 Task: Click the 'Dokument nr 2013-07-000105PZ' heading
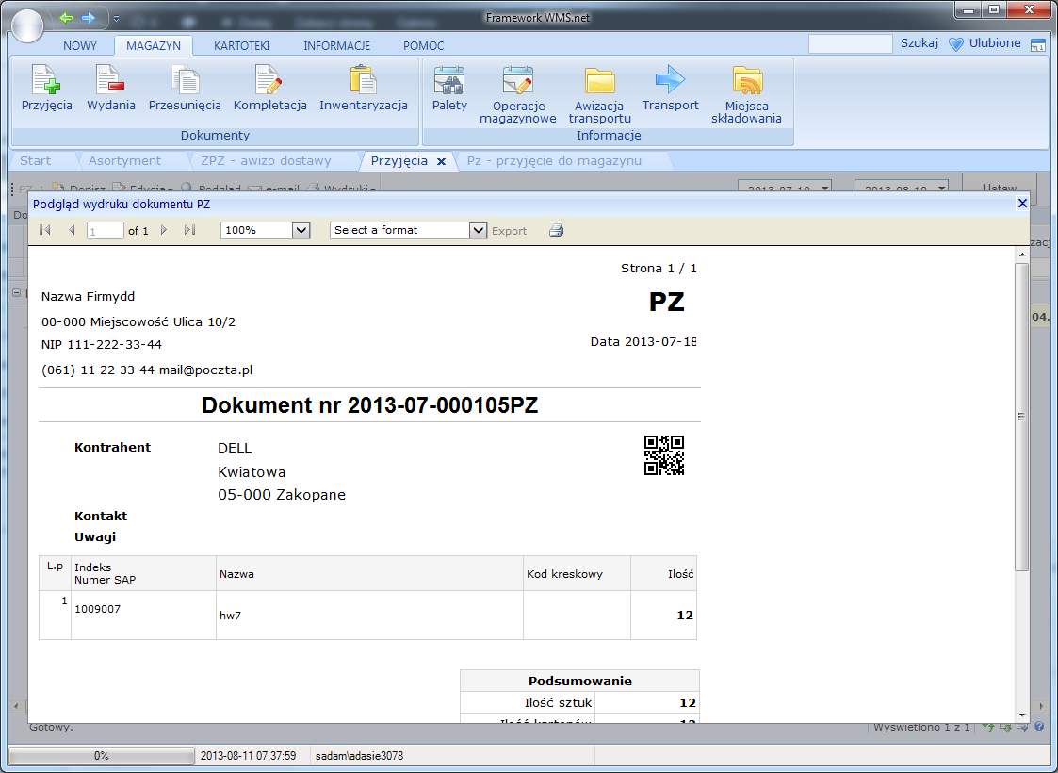(x=369, y=405)
